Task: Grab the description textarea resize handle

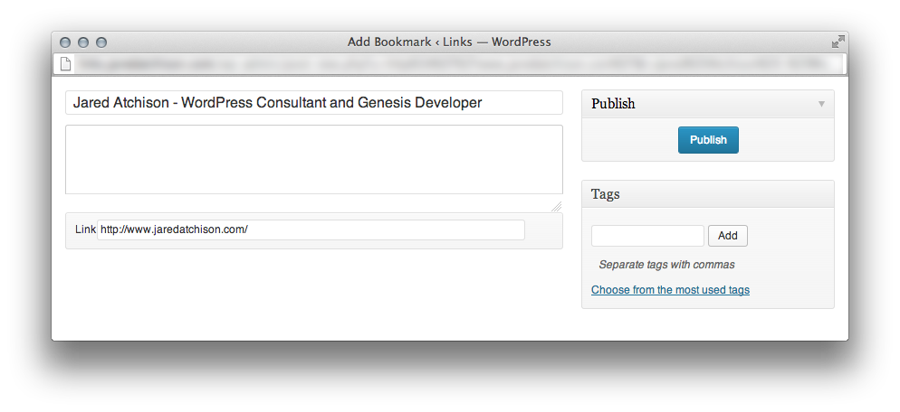Action: (557, 207)
